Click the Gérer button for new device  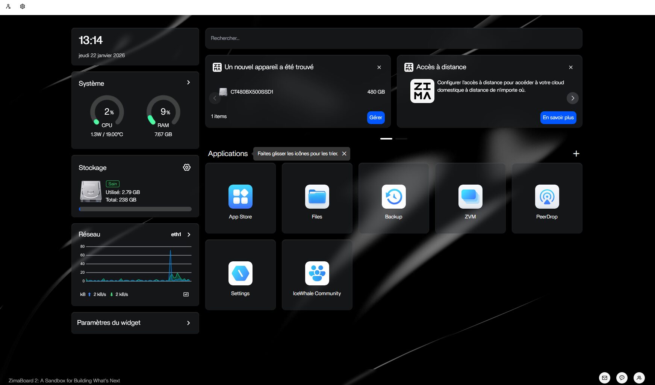click(375, 117)
